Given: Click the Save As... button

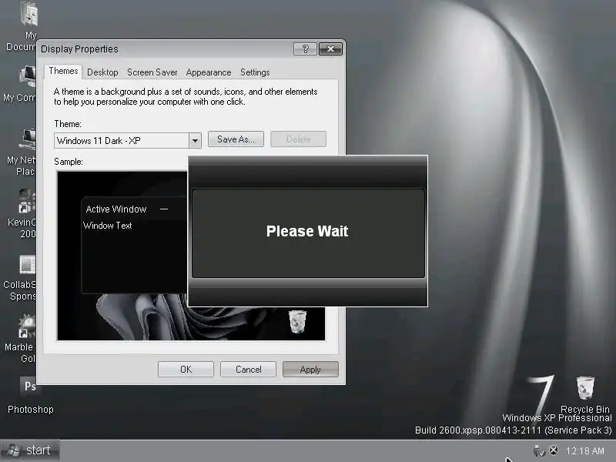Looking at the screenshot, I should pos(236,139).
